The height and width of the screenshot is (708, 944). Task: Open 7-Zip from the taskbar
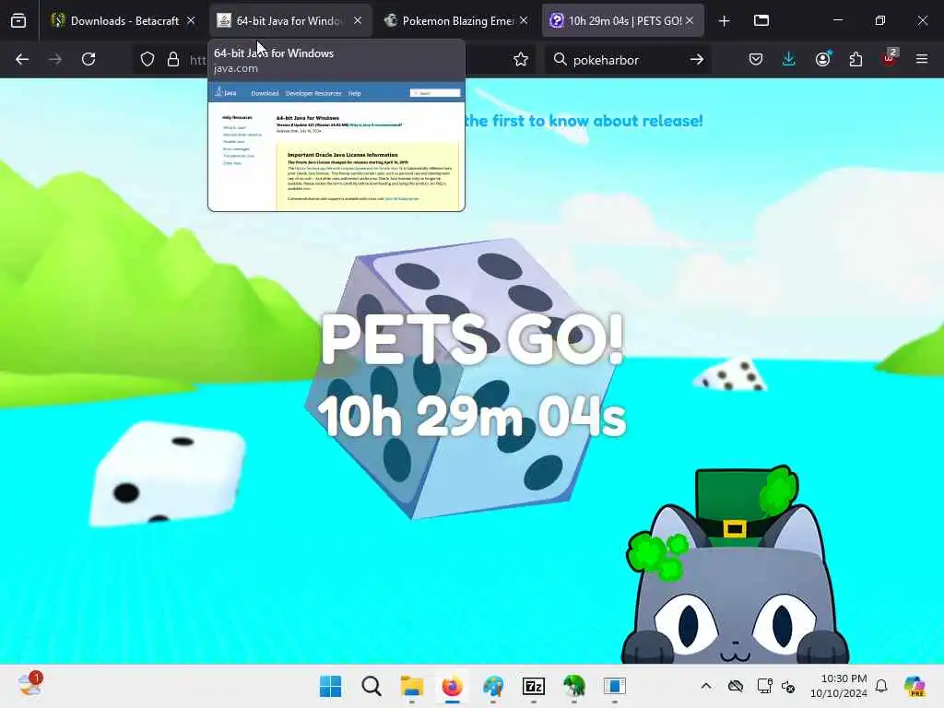[534, 686]
